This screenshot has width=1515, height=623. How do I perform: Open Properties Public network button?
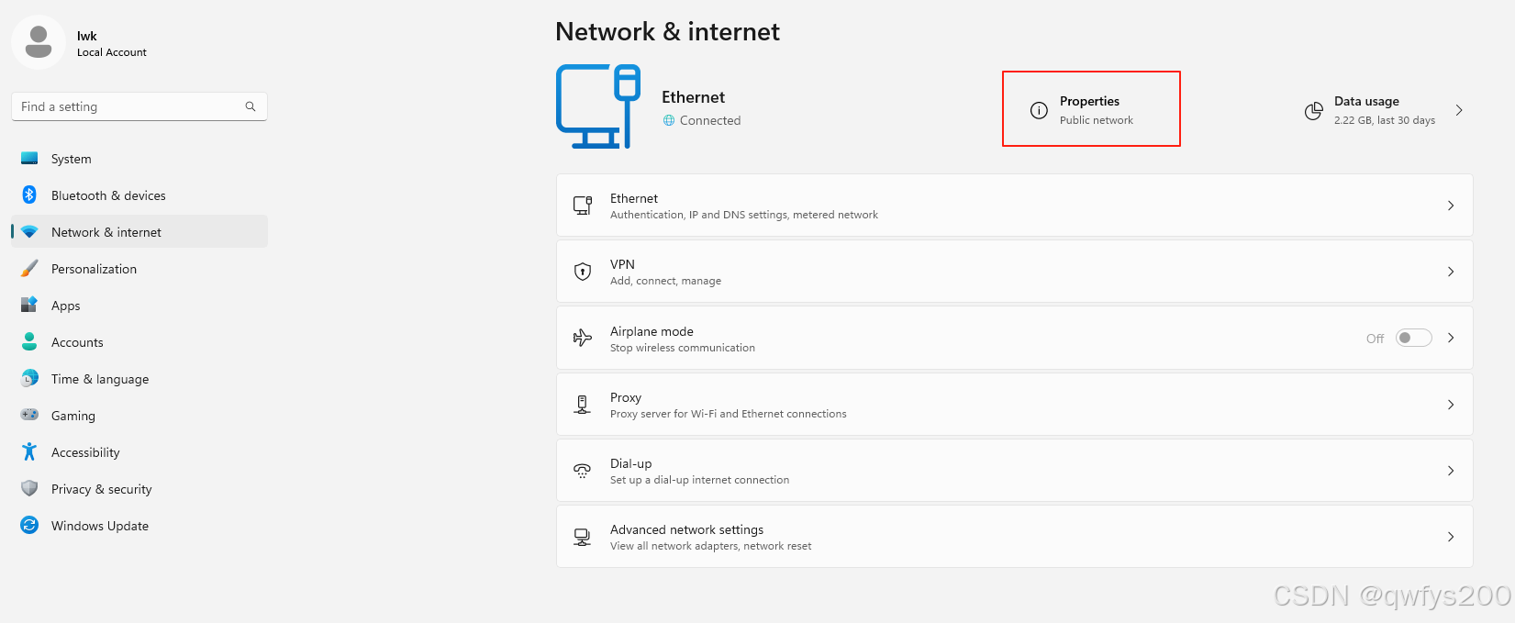pyautogui.click(x=1091, y=109)
